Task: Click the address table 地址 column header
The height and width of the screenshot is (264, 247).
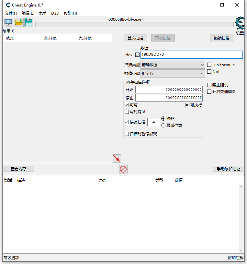Action: tap(126, 180)
